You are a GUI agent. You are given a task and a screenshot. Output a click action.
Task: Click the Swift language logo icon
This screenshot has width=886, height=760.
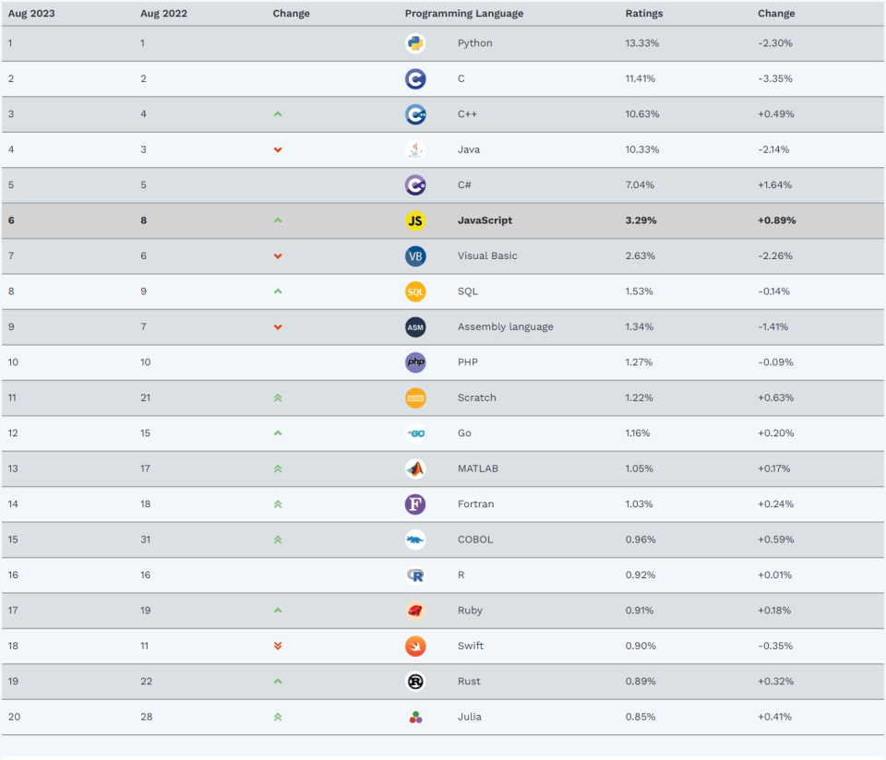click(x=415, y=646)
